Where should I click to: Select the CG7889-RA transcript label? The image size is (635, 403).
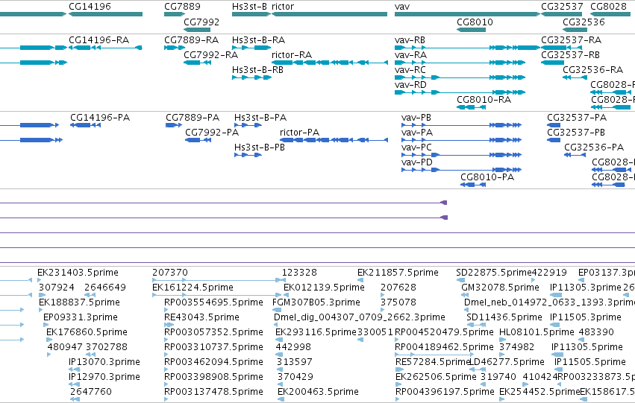pyautogui.click(x=191, y=40)
